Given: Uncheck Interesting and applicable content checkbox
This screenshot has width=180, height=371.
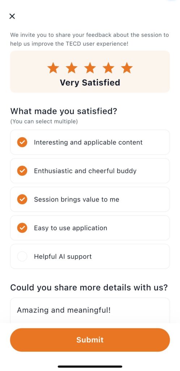Looking at the screenshot, I should pos(22,142).
